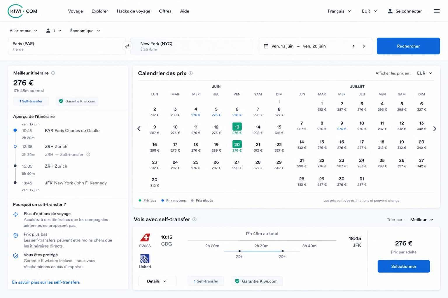Select July 20 priced 342 €
The height and width of the screenshot is (298, 448).
pos(421,144)
